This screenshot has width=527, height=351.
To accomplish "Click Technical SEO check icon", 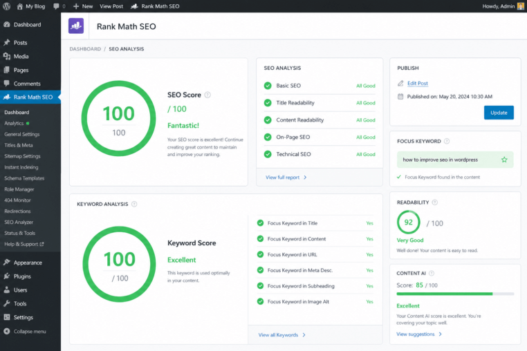I will 268,154.
